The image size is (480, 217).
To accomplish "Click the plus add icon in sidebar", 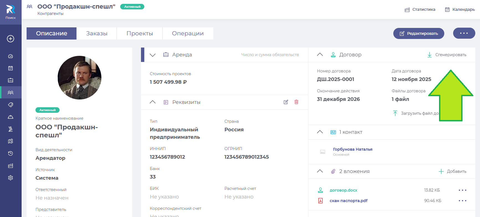I will 11,39.
